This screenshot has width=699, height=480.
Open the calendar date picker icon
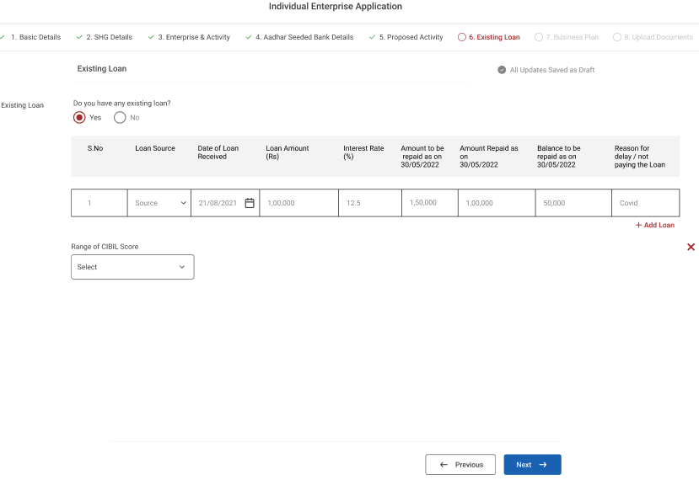[x=250, y=203]
